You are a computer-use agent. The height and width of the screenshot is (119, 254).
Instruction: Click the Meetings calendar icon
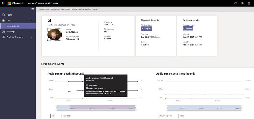3,32
